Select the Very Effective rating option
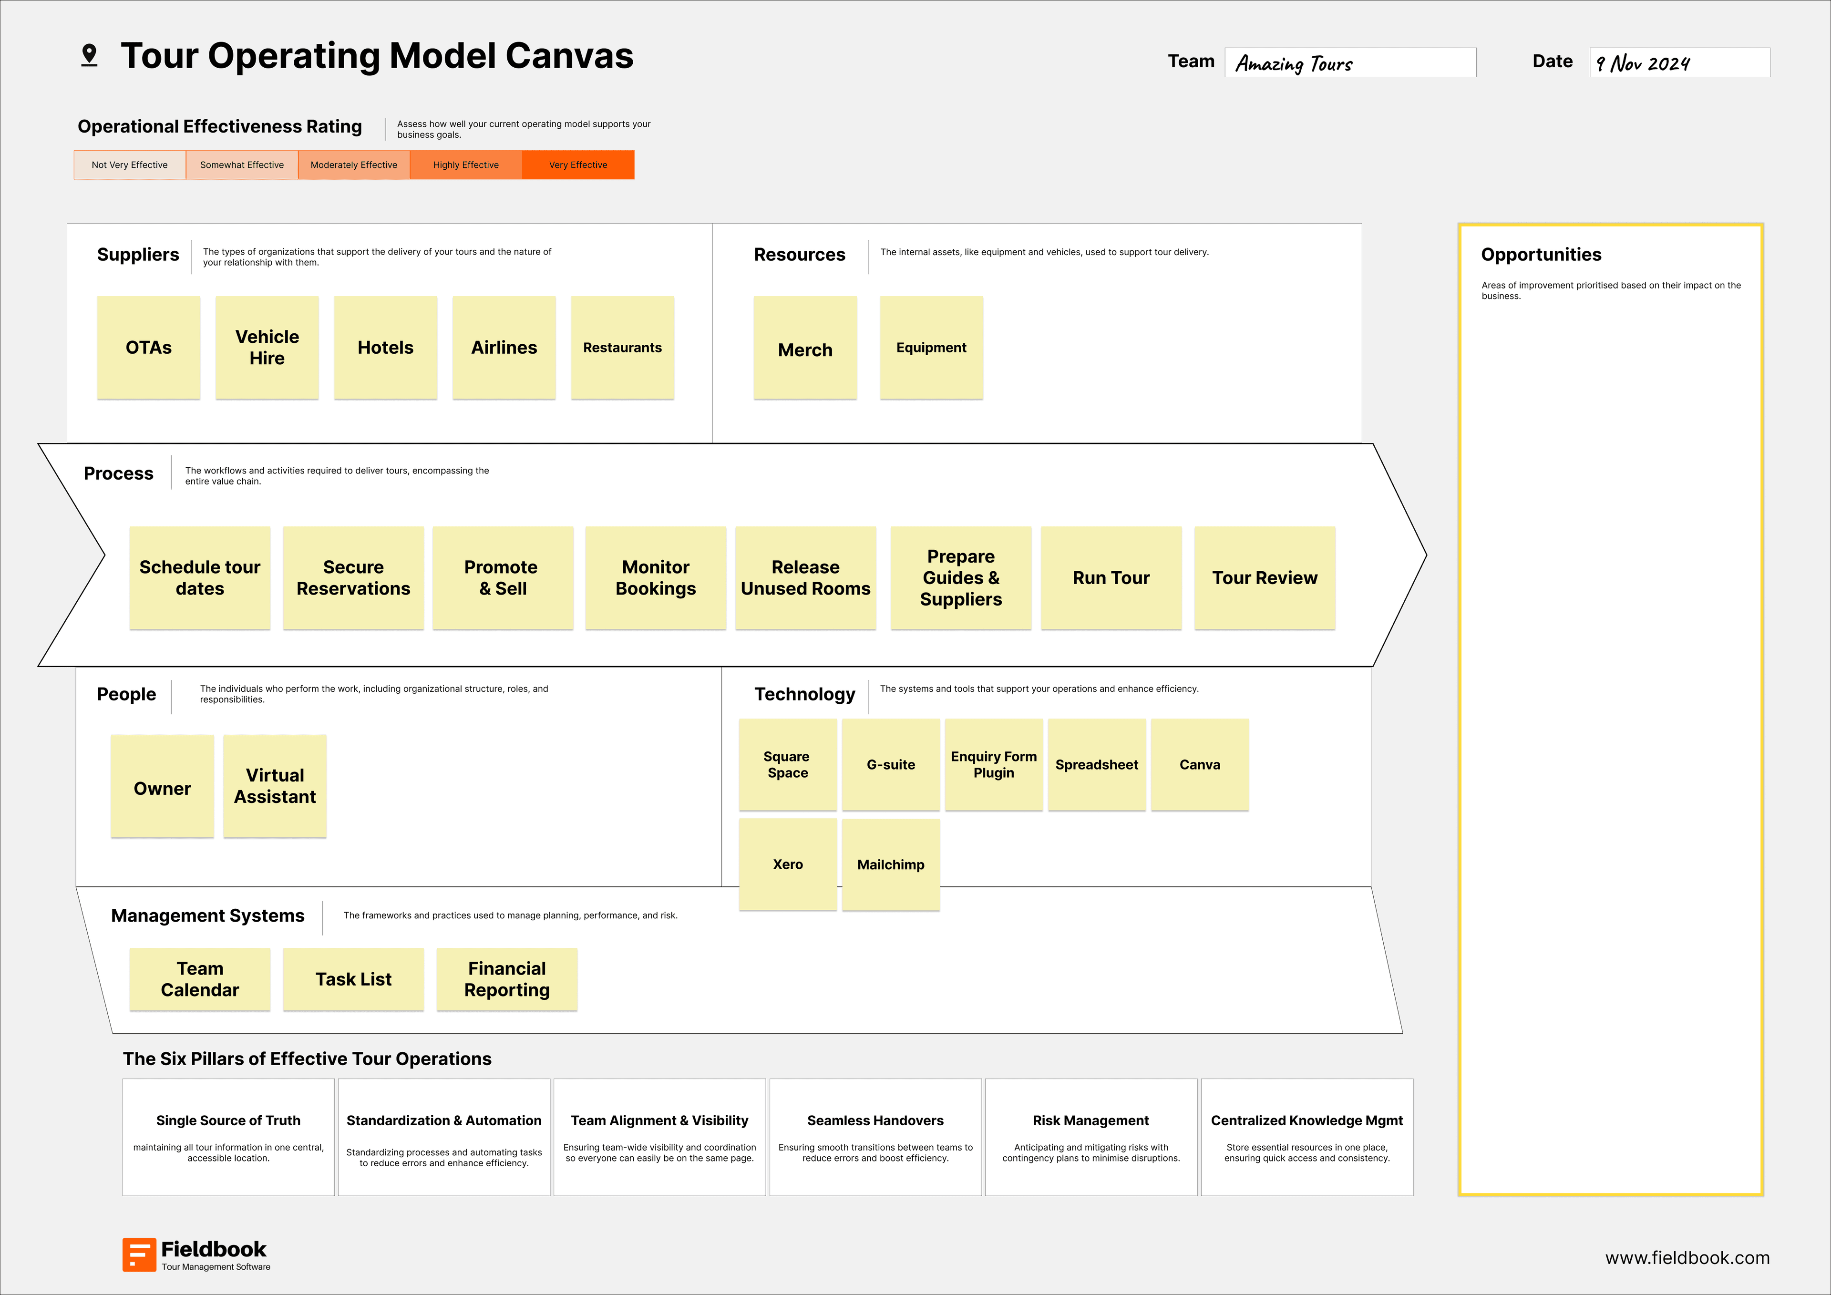1831x1295 pixels. pyautogui.click(x=577, y=164)
